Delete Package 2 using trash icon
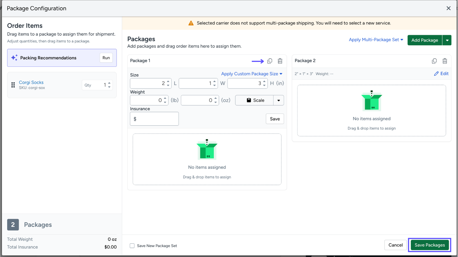This screenshot has width=458, height=257. coord(445,61)
